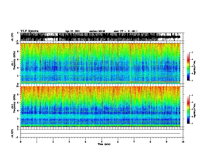The image size is (206, 159).
Task: Click the "4" kHz tick on ch.1 frequency axis
Action: [18, 68]
